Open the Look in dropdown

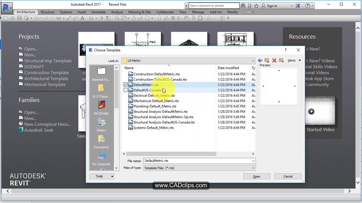[x=253, y=61]
